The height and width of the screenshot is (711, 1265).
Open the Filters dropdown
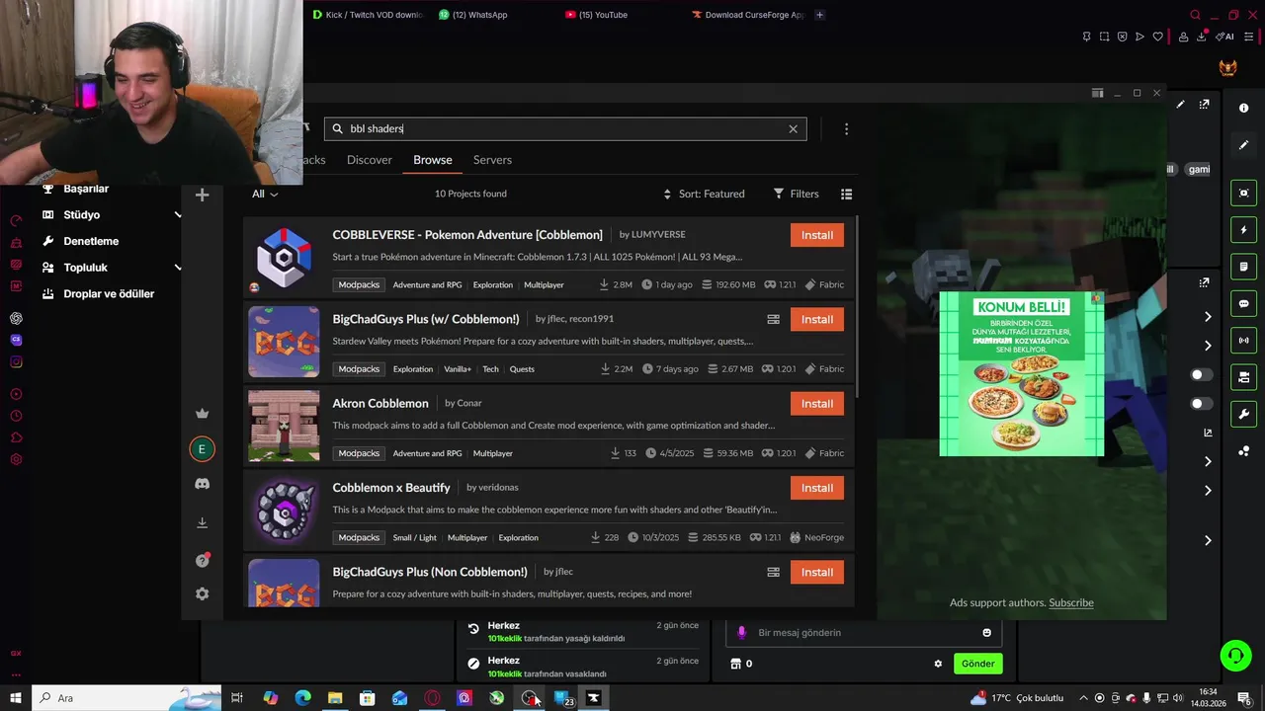point(796,194)
